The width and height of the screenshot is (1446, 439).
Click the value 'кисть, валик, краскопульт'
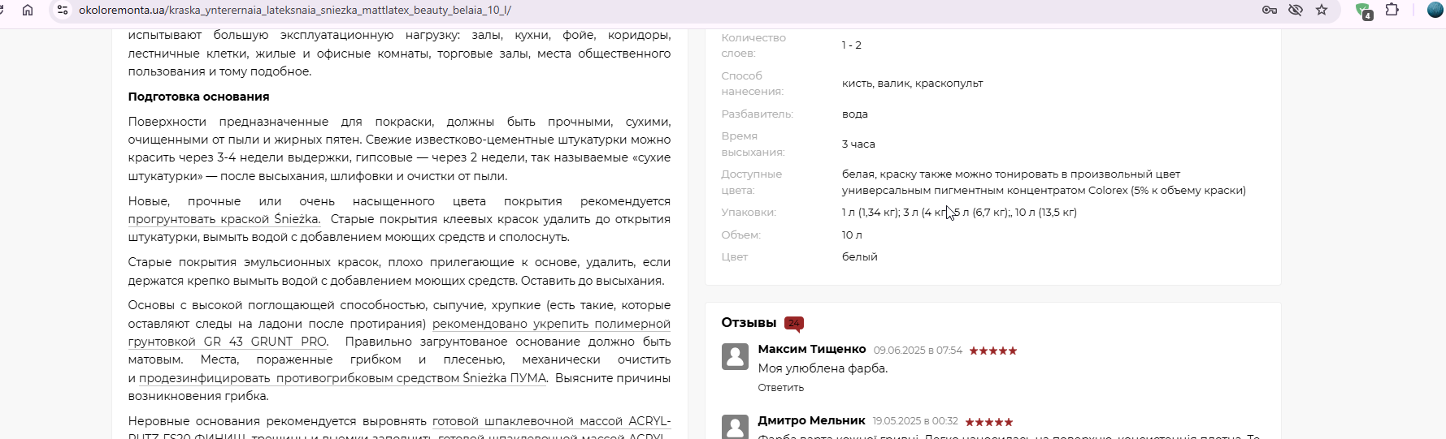pyautogui.click(x=913, y=84)
